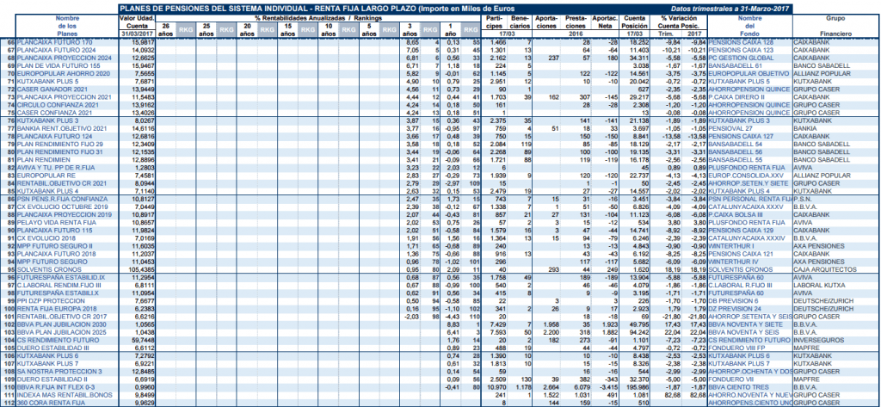This screenshot has width=881, height=407.
Task: Select the '25 años' column header
Action: pyautogui.click(x=206, y=30)
